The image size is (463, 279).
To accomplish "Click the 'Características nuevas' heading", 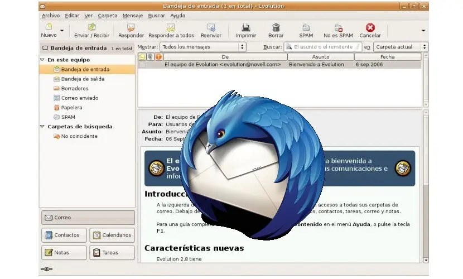I will coord(194,248).
